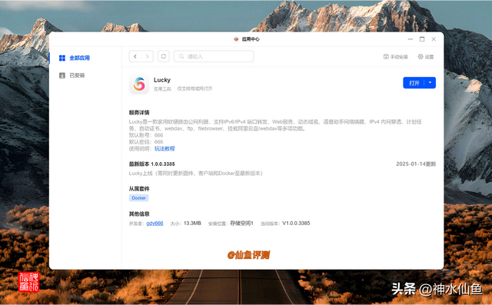
Task: Click the magnifier icon in search box
Action: (x=181, y=56)
